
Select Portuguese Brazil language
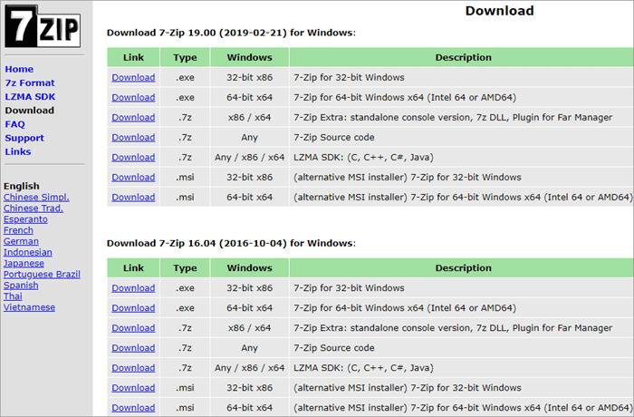(41, 274)
